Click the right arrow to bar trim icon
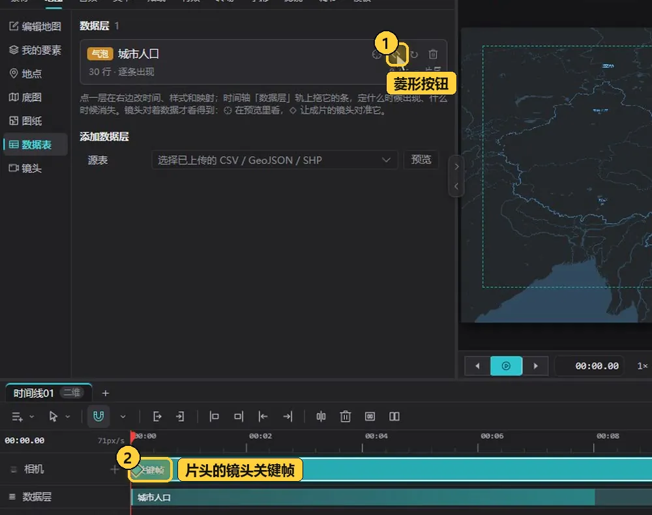Image resolution: width=652 pixels, height=515 pixels. click(x=288, y=417)
